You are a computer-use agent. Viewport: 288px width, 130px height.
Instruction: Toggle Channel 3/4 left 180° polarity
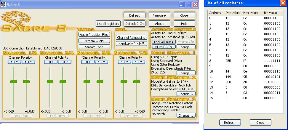tap(51, 62)
